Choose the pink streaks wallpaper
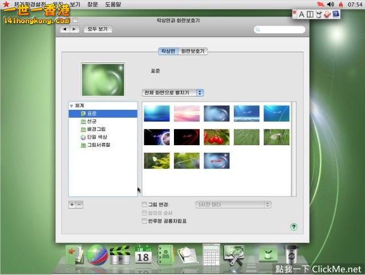Viewport: 365px width, 275px height. click(186, 114)
